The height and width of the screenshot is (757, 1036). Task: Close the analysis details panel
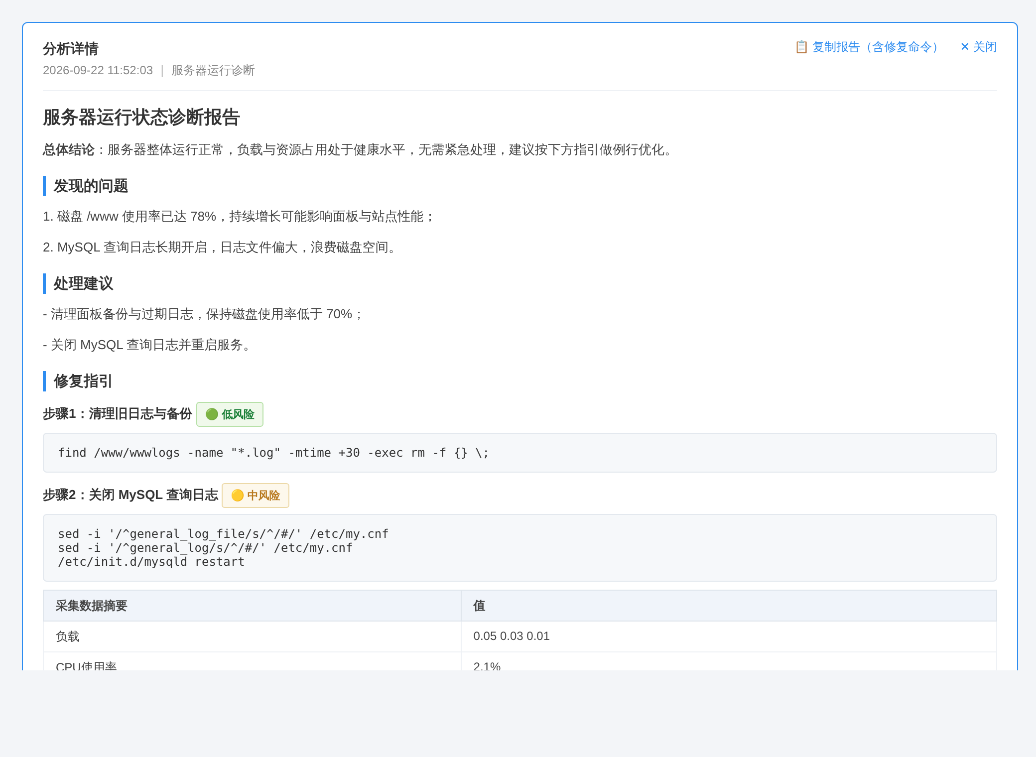click(x=979, y=47)
